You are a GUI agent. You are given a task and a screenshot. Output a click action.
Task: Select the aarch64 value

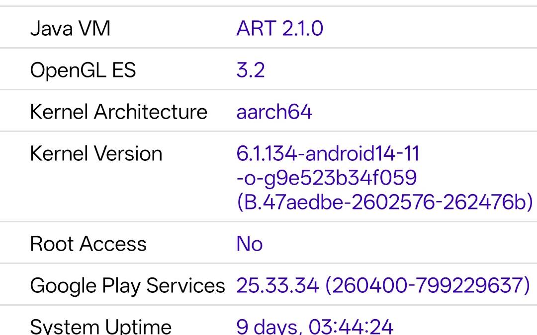click(274, 112)
